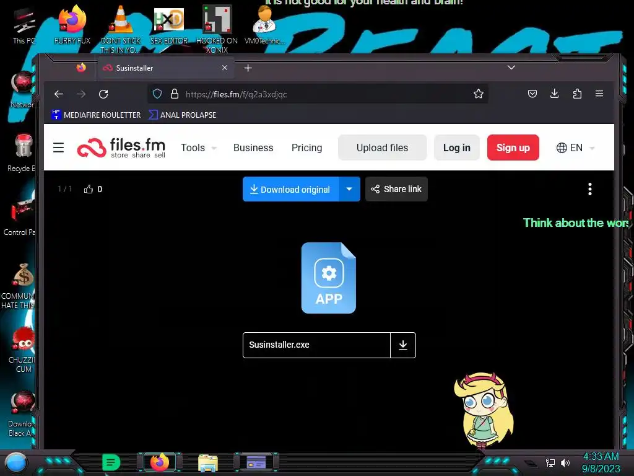
Task: Select the Network desktop icon
Action: [x=23, y=89]
